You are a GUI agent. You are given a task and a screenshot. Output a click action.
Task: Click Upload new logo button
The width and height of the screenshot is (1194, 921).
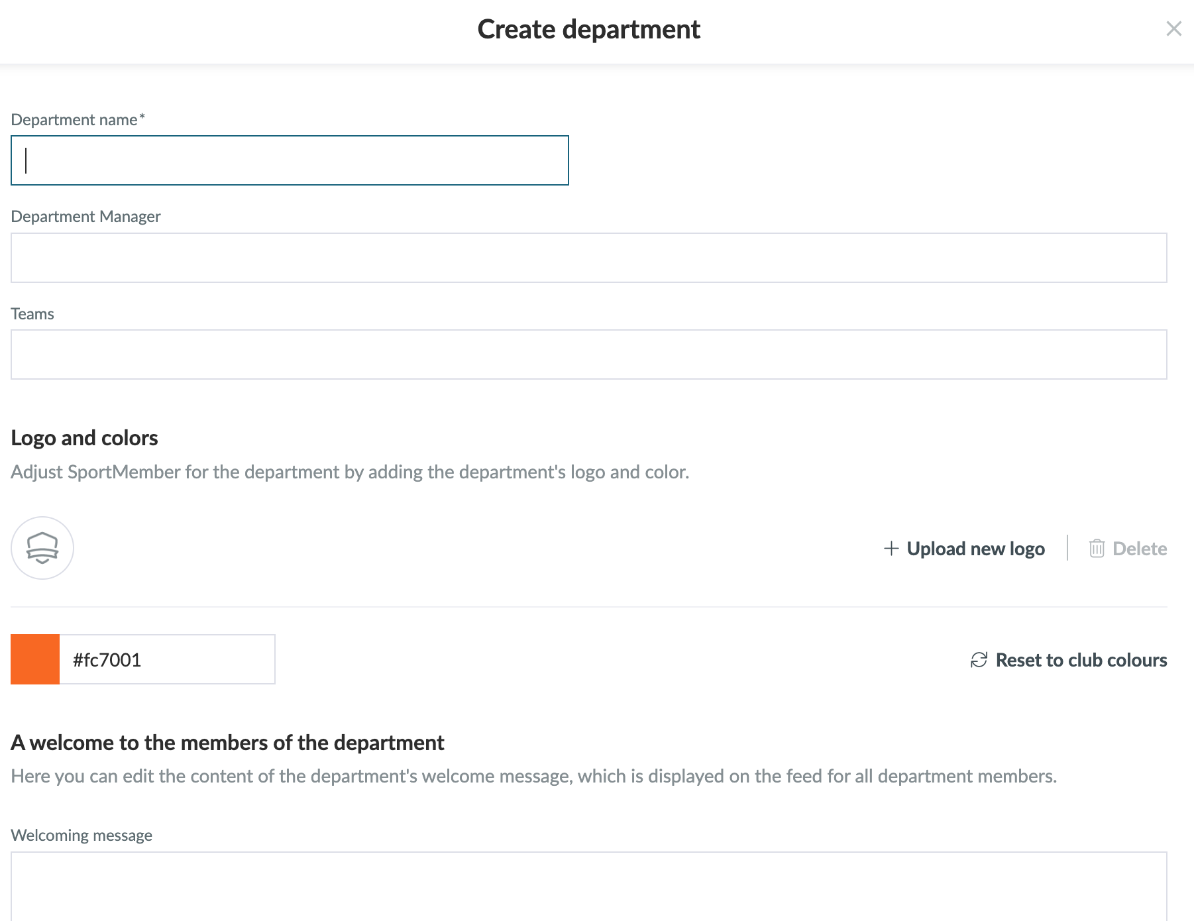tap(964, 549)
